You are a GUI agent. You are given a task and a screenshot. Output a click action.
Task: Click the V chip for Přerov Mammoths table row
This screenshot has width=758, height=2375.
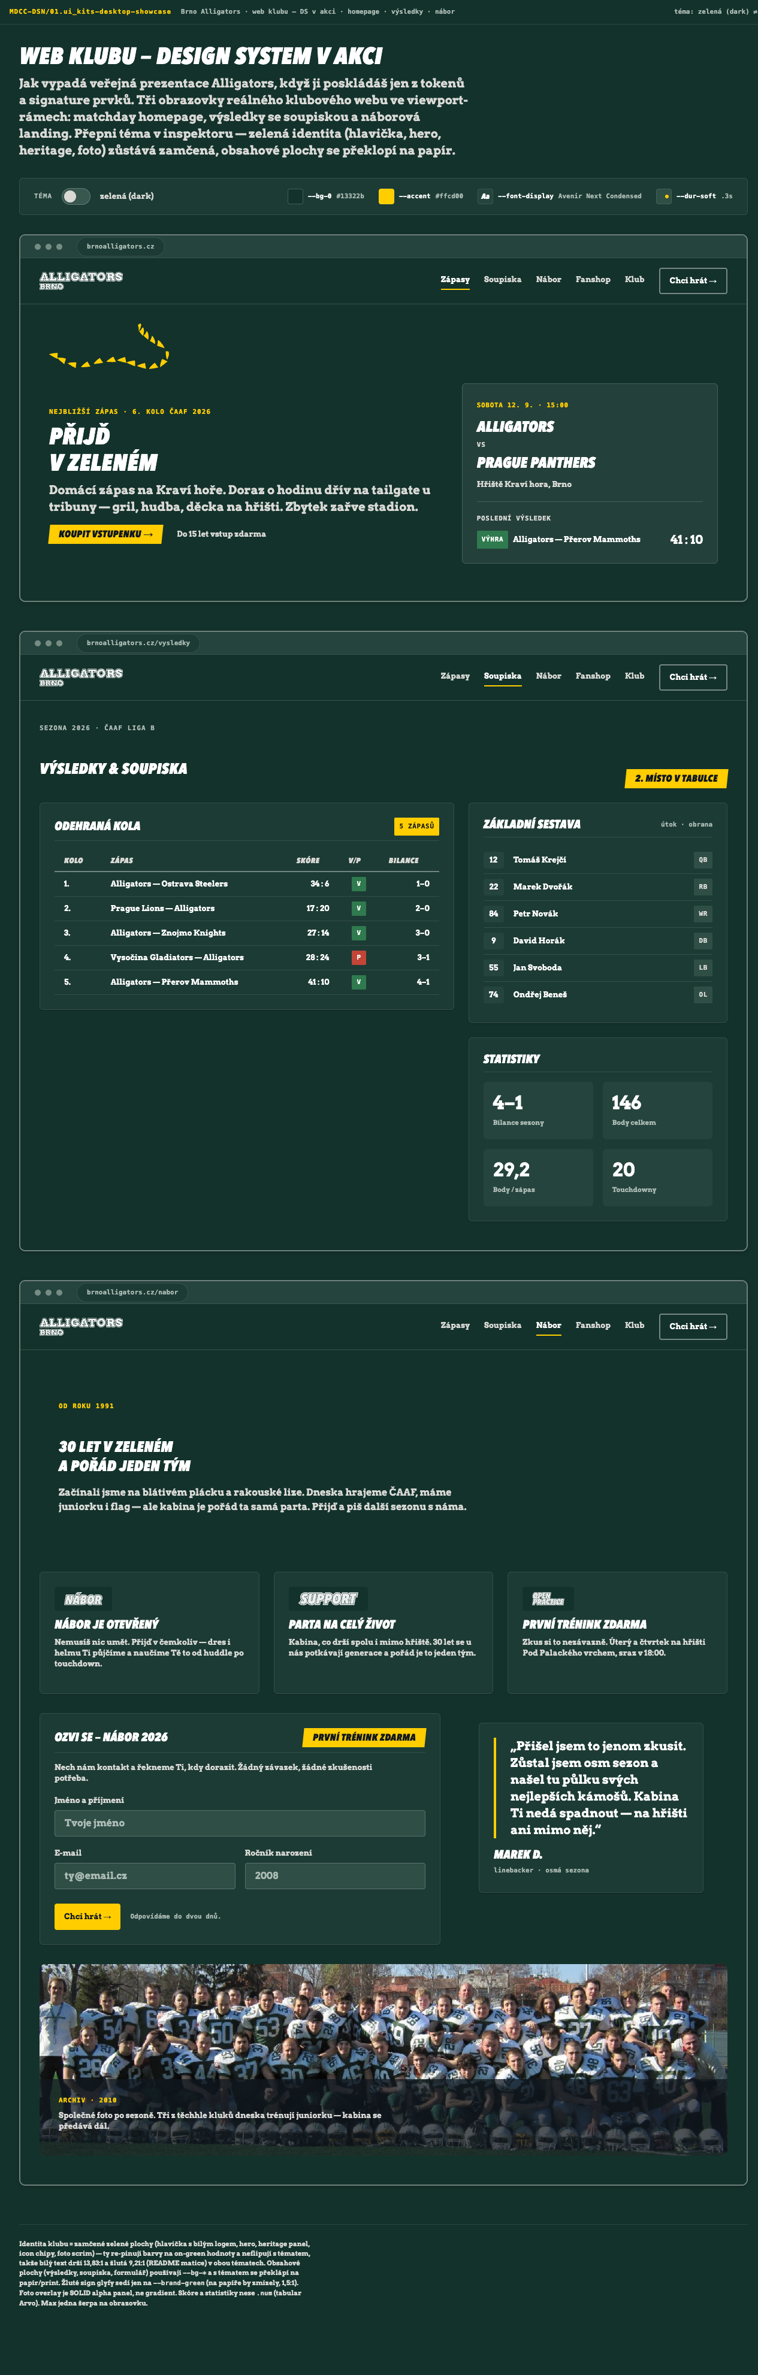click(359, 983)
